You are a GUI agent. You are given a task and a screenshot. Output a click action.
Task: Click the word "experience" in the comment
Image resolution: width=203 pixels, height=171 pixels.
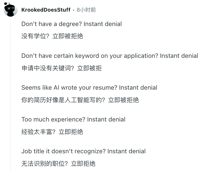[68, 120]
